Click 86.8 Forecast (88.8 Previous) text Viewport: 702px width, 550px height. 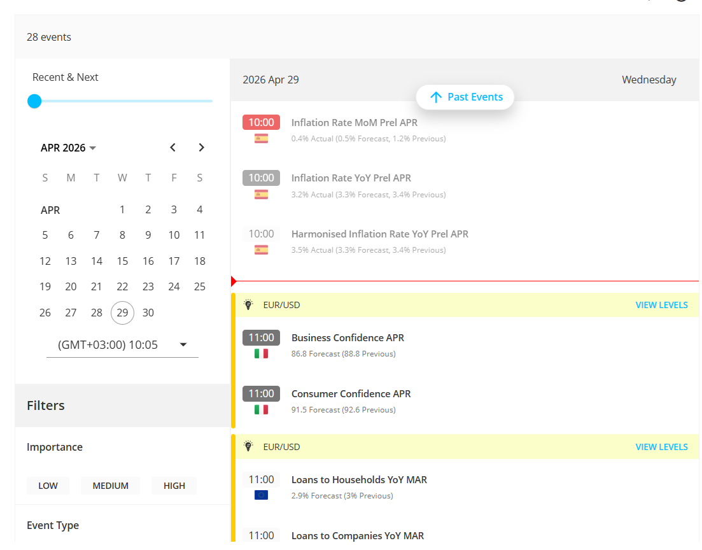point(344,354)
